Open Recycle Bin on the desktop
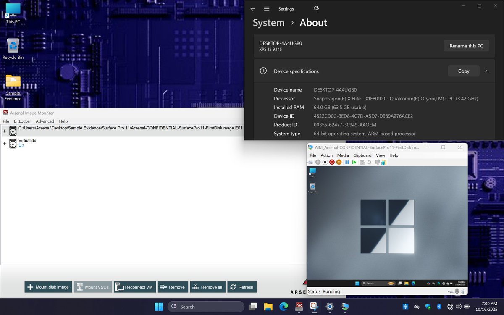Screen dimensions: 504x315 [13, 49]
